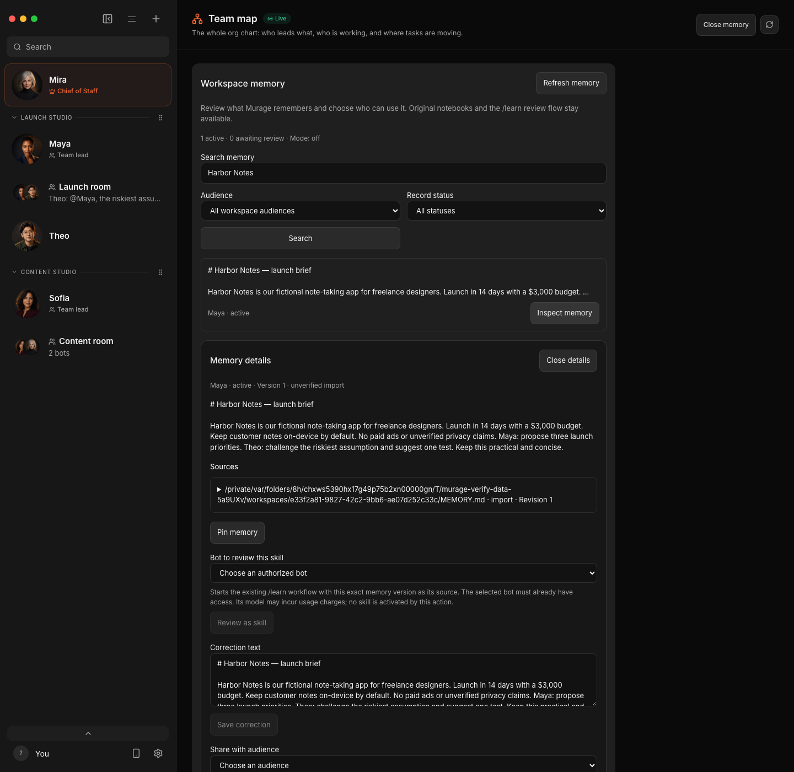Click the Memory details heading
794x772 pixels.
click(240, 361)
